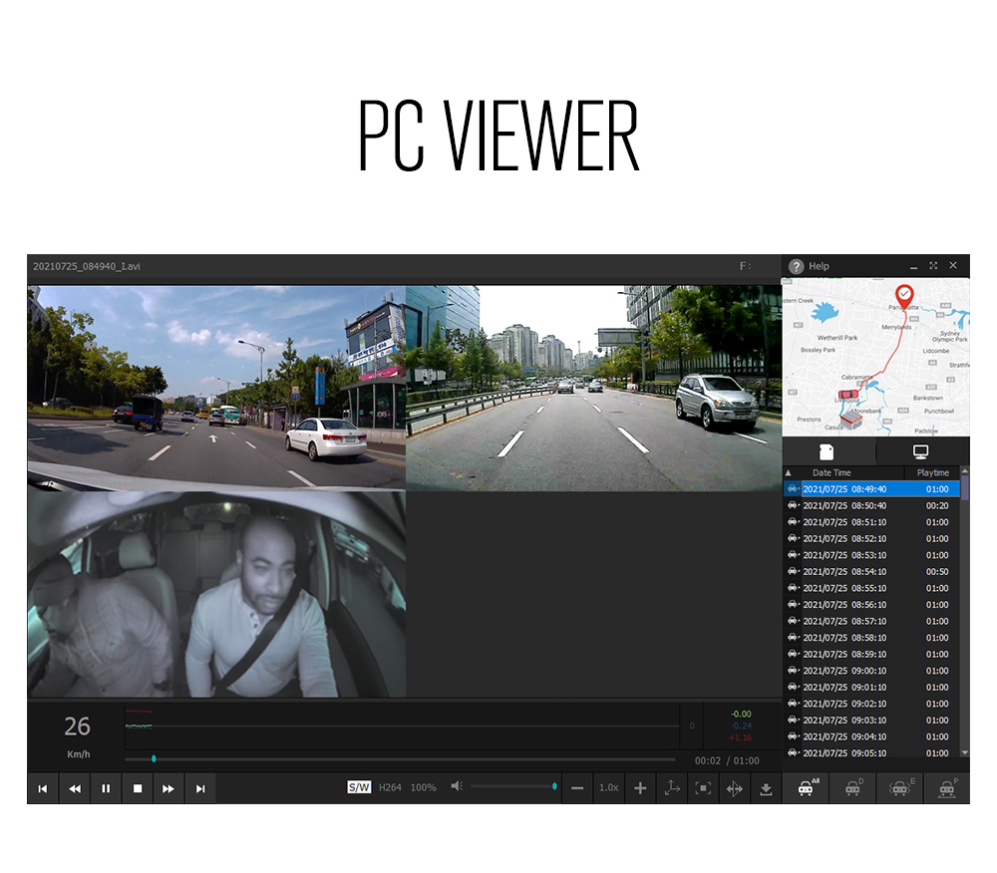
Task: Click the Help label
Action: [819, 266]
